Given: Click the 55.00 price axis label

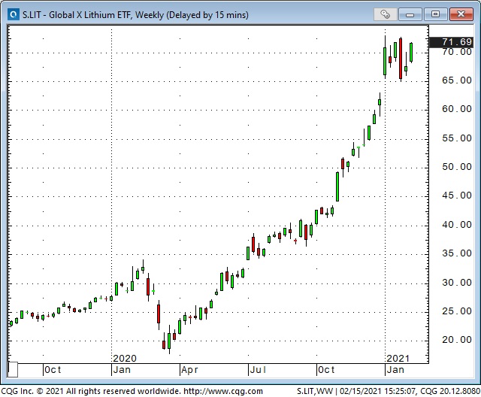Looking at the screenshot, I should tap(457, 138).
